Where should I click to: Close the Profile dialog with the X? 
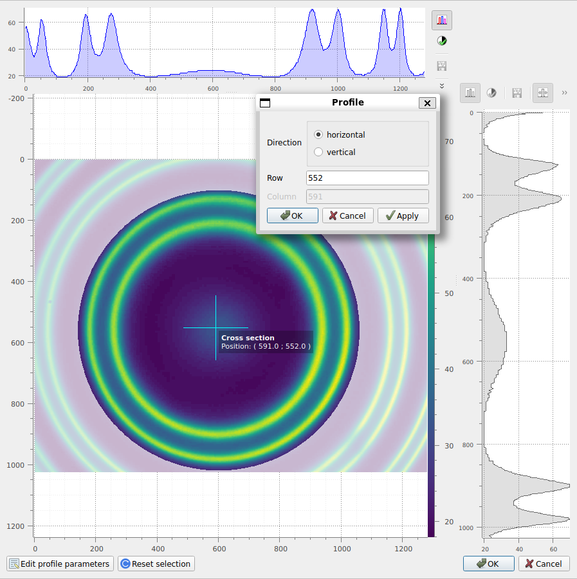(427, 103)
